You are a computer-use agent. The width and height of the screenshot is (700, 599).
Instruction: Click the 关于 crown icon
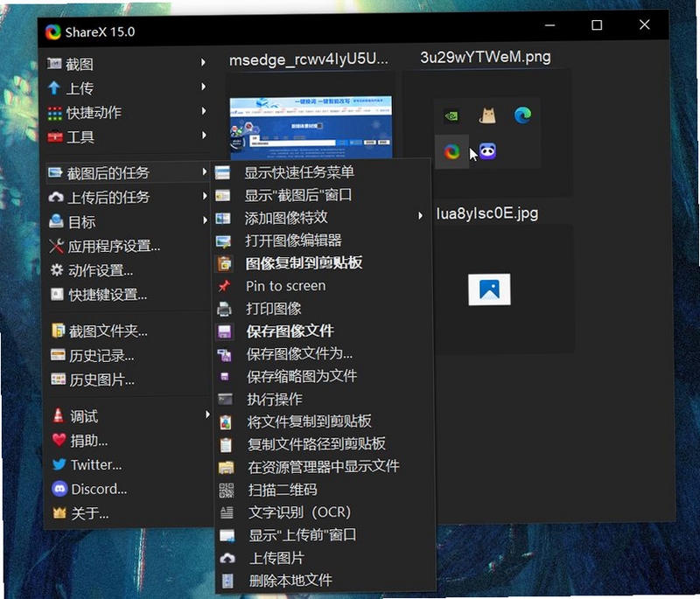tap(59, 513)
